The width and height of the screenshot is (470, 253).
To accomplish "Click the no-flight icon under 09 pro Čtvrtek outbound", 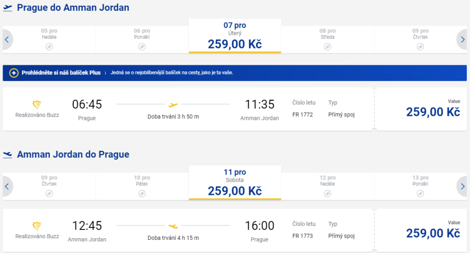I will click(x=420, y=47).
